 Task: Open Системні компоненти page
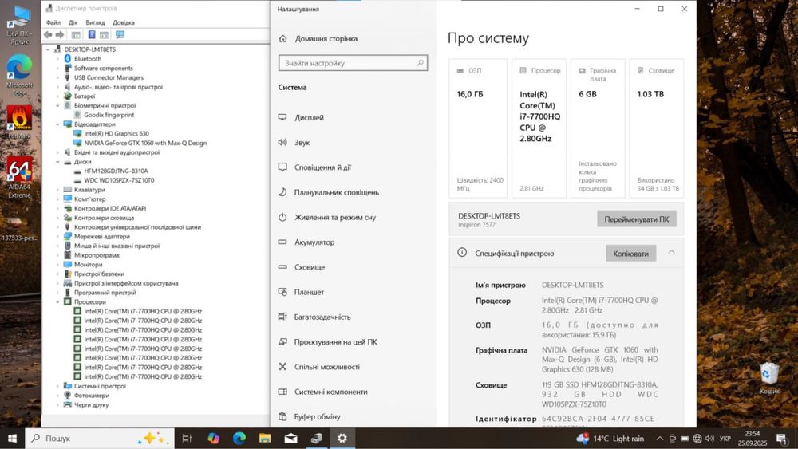331,392
